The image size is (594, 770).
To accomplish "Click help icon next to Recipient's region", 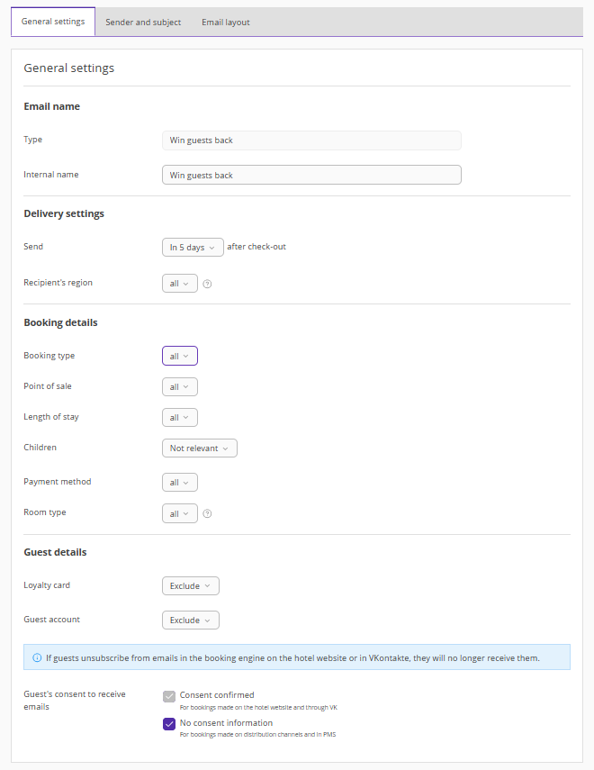I will [207, 284].
